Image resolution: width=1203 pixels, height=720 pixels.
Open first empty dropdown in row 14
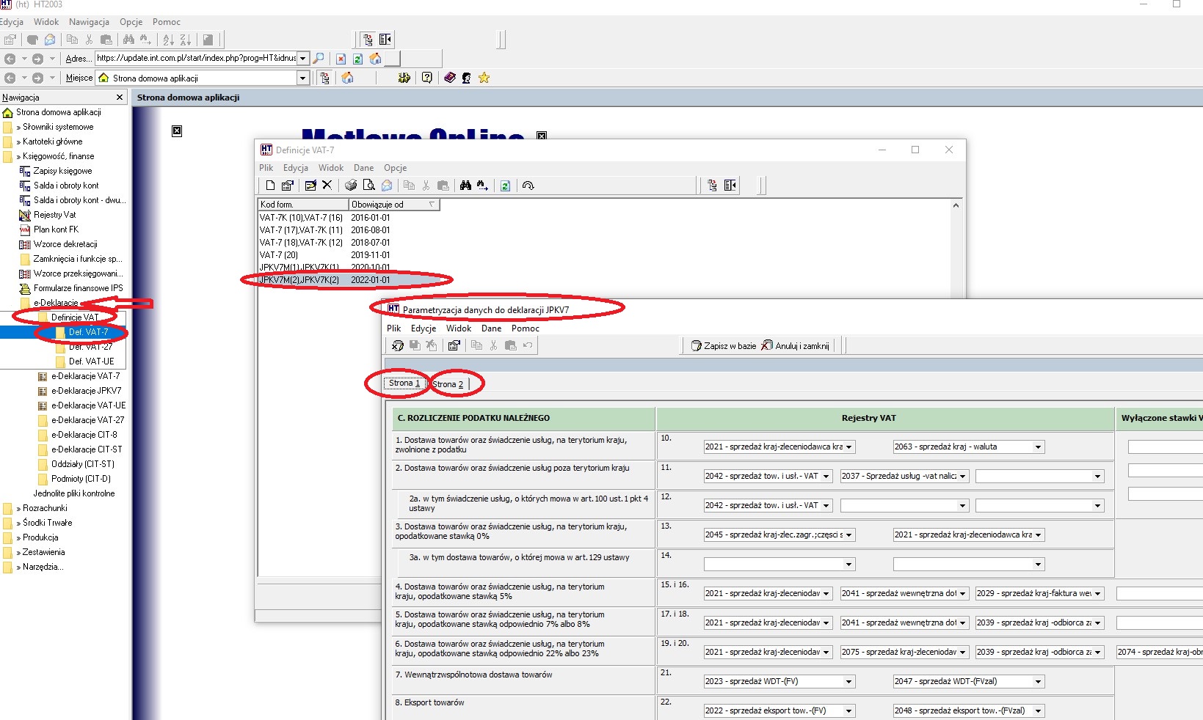pos(849,564)
